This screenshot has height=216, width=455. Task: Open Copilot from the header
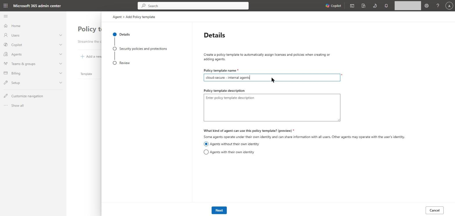click(x=333, y=6)
